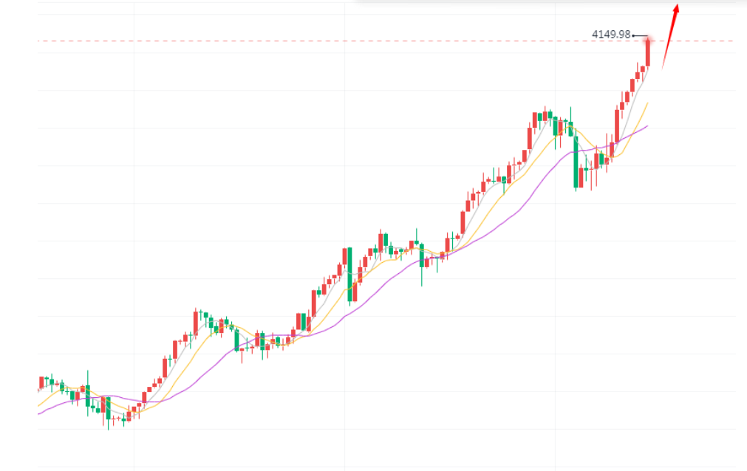This screenshot has height=471, width=747.
Task: Select the first candle at chart's left edge
Action: (x=40, y=383)
